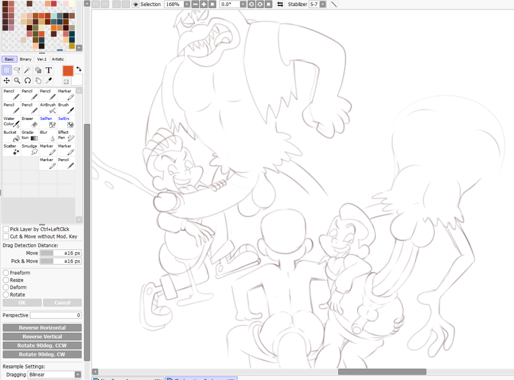The height and width of the screenshot is (380, 514).
Task: Open the 168% zoom level dropdown
Action: [187, 5]
